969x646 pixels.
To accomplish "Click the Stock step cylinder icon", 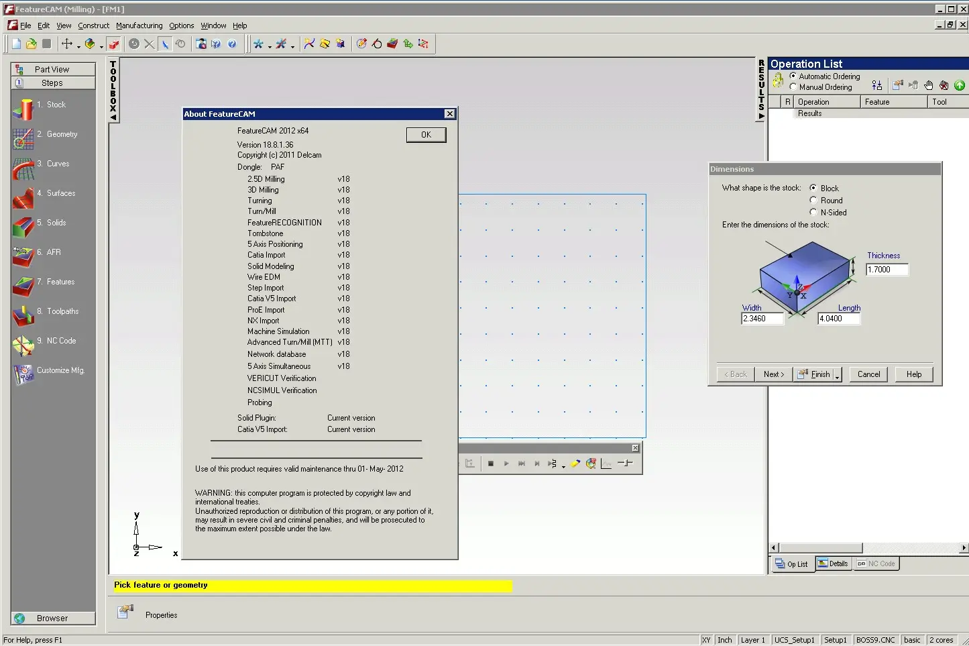I will 23,109.
